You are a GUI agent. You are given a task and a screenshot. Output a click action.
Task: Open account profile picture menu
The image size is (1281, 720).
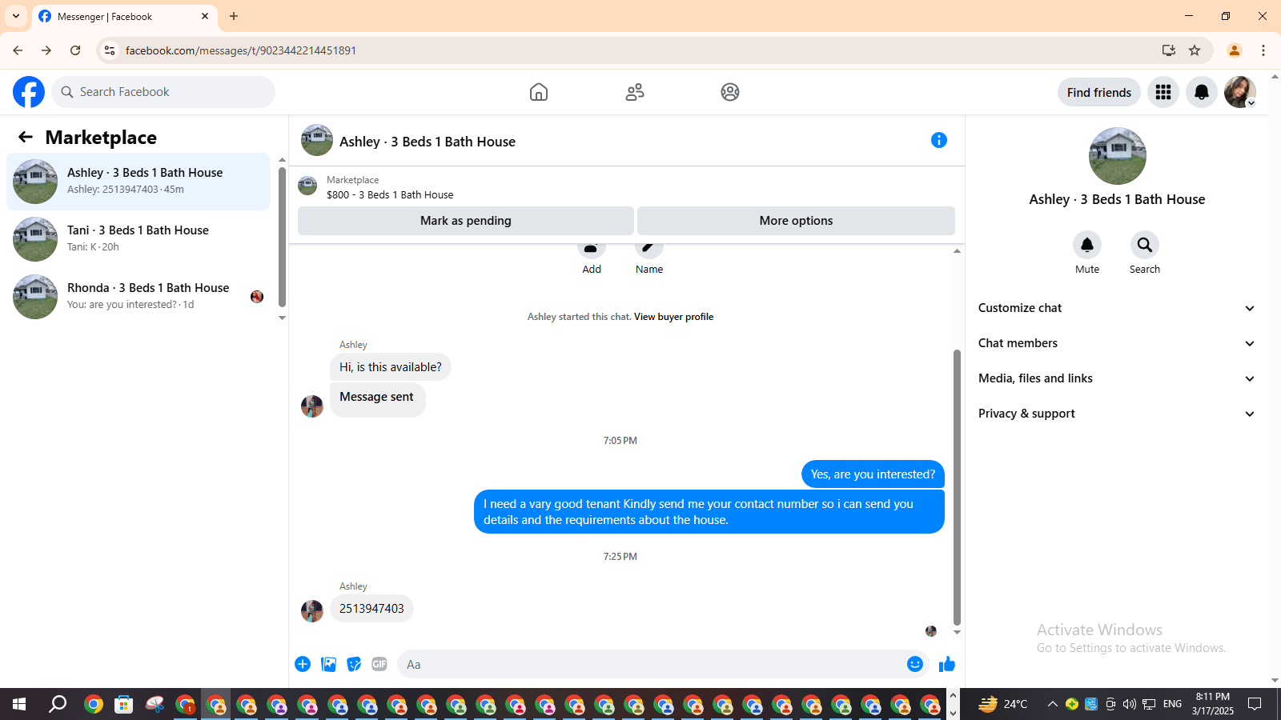(x=1240, y=92)
